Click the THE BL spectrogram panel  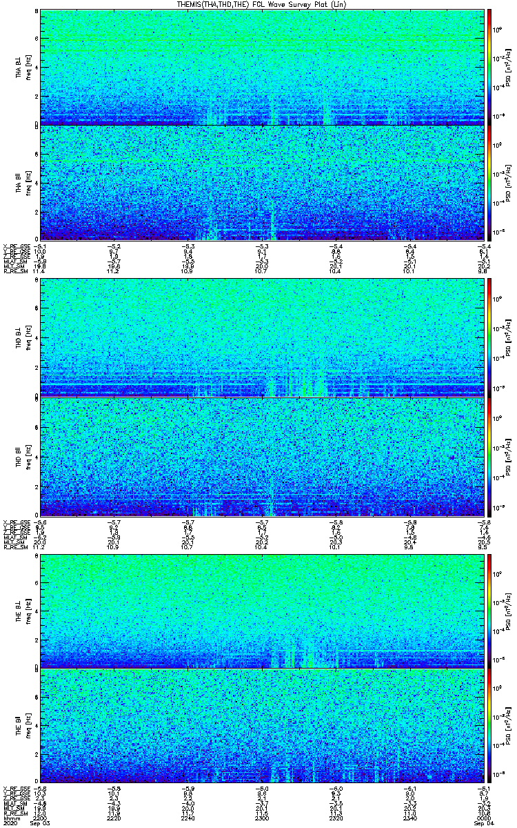point(263,610)
